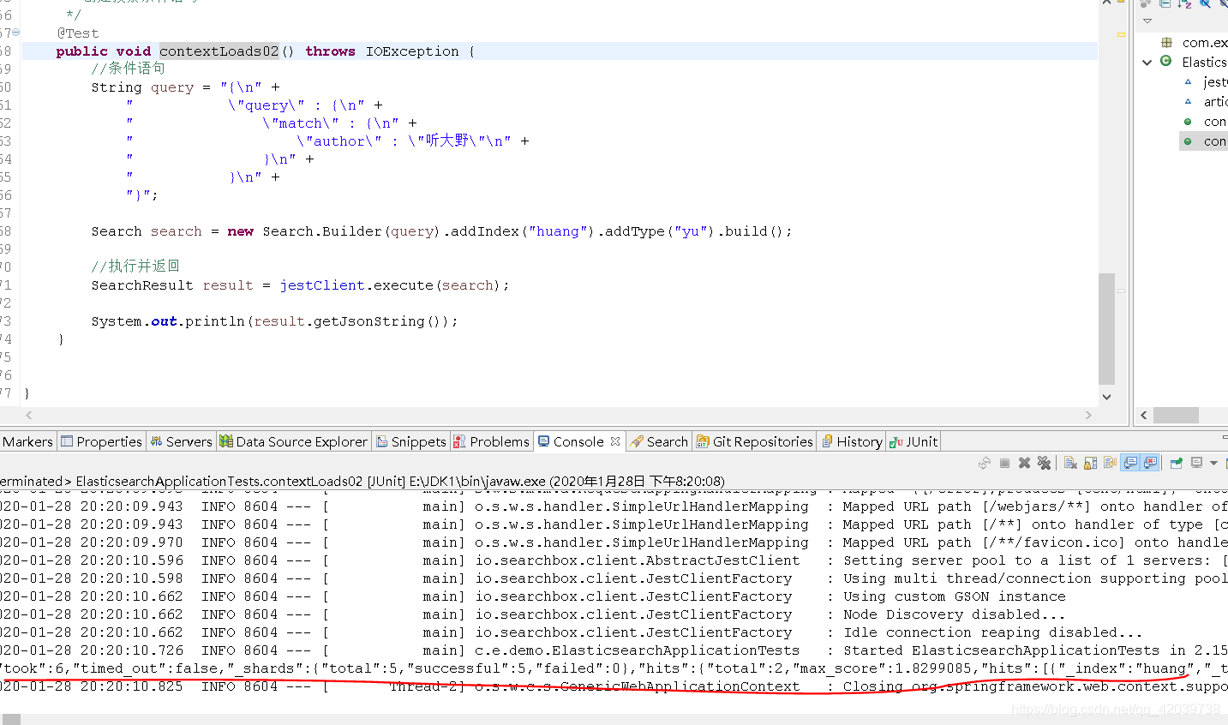Switch to the History tab
This screenshot has height=725, width=1228.
pyautogui.click(x=851, y=441)
